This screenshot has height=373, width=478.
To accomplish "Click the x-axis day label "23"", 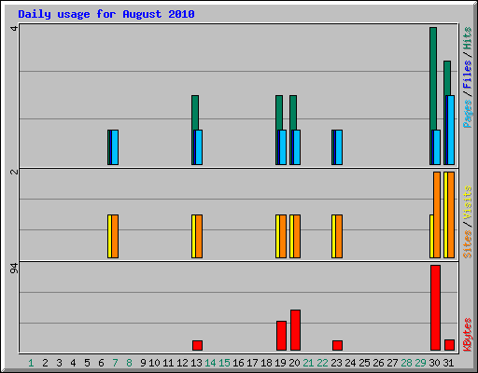I will click(x=336, y=363).
